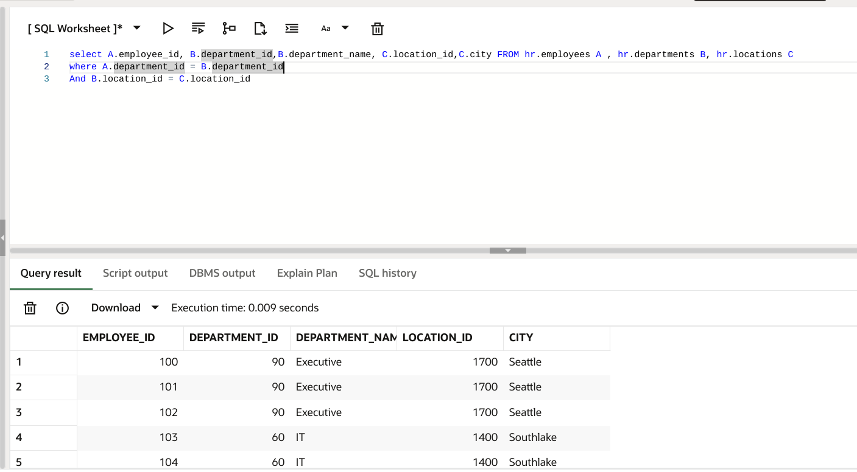Click the IT department cell in row 4
Viewport: 857px width, 472px height.
point(344,437)
